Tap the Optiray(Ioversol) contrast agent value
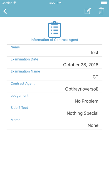The height and width of the screenshot is (194, 109). tap(82, 89)
